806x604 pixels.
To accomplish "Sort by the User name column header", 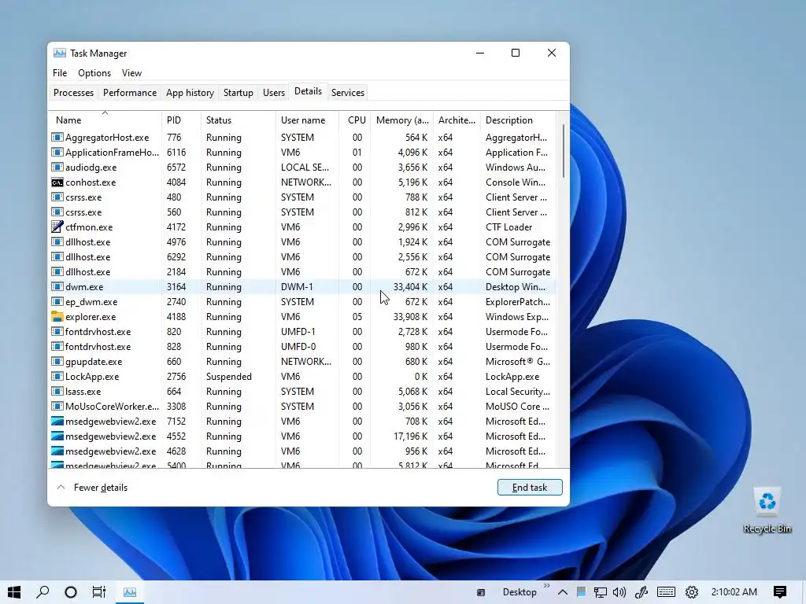I will [308, 120].
